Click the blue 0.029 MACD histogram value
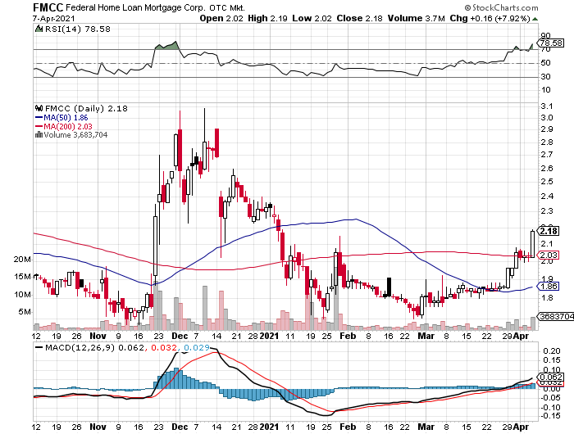The width and height of the screenshot is (574, 434). (197, 347)
